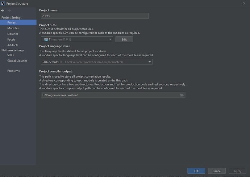Click the Project Settings heading
The image size is (250, 177).
coord(12,17)
